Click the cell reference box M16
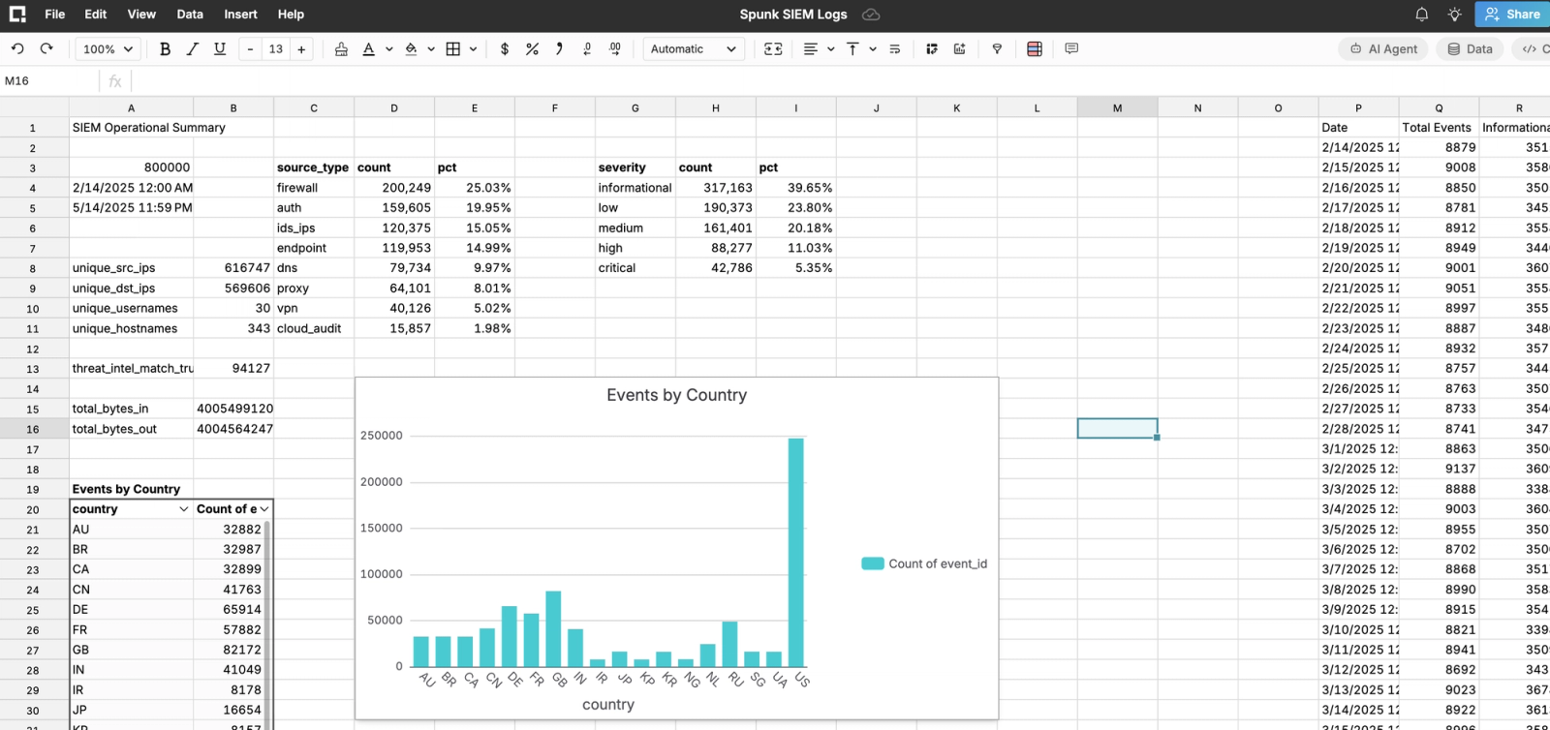The image size is (1550, 730). coord(49,80)
